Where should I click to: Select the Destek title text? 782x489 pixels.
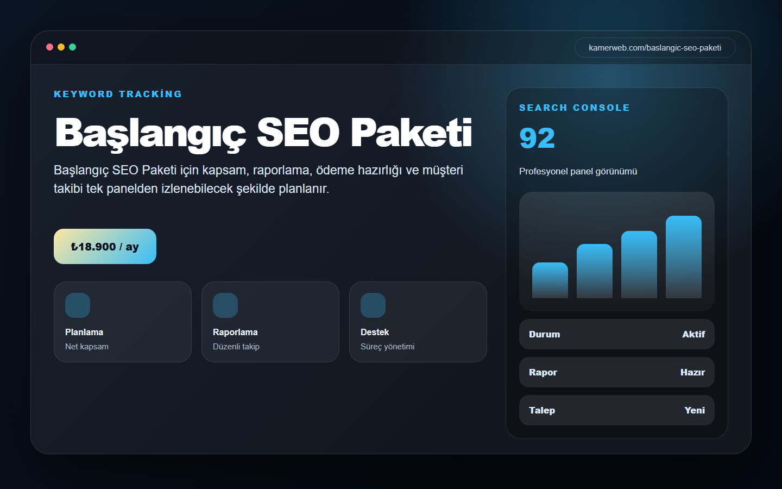tap(375, 332)
